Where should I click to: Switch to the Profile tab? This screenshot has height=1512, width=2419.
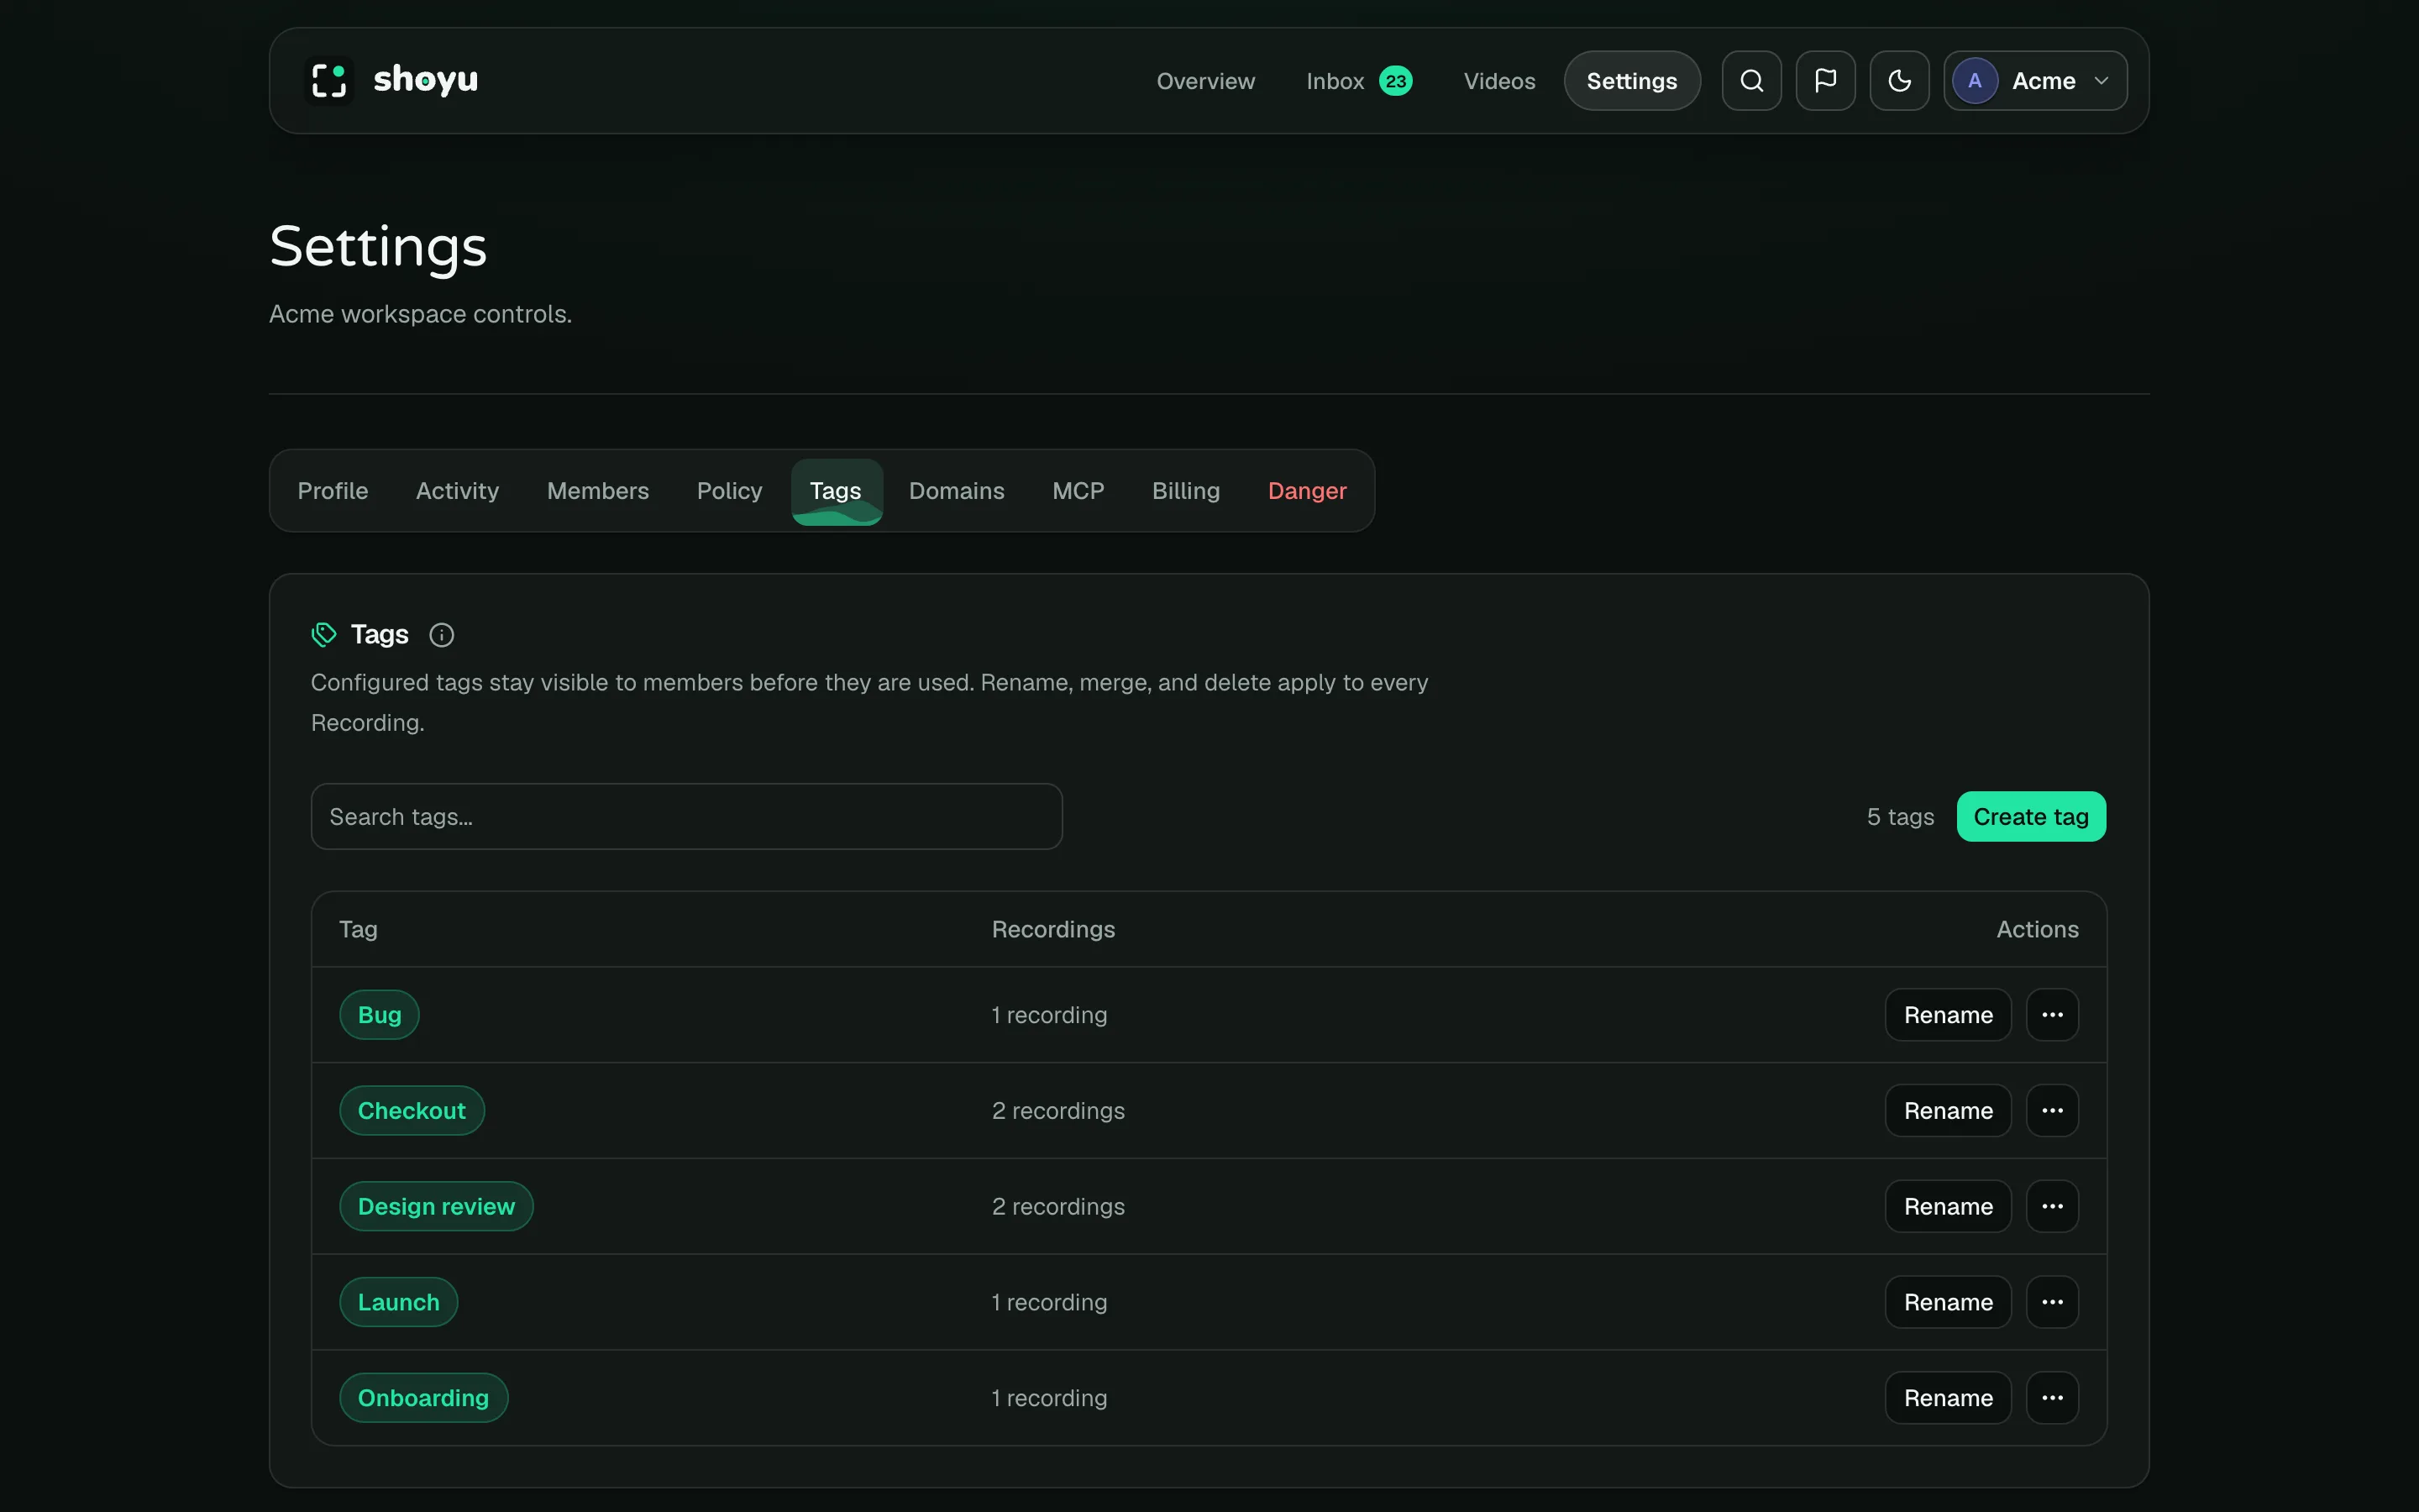click(x=333, y=491)
